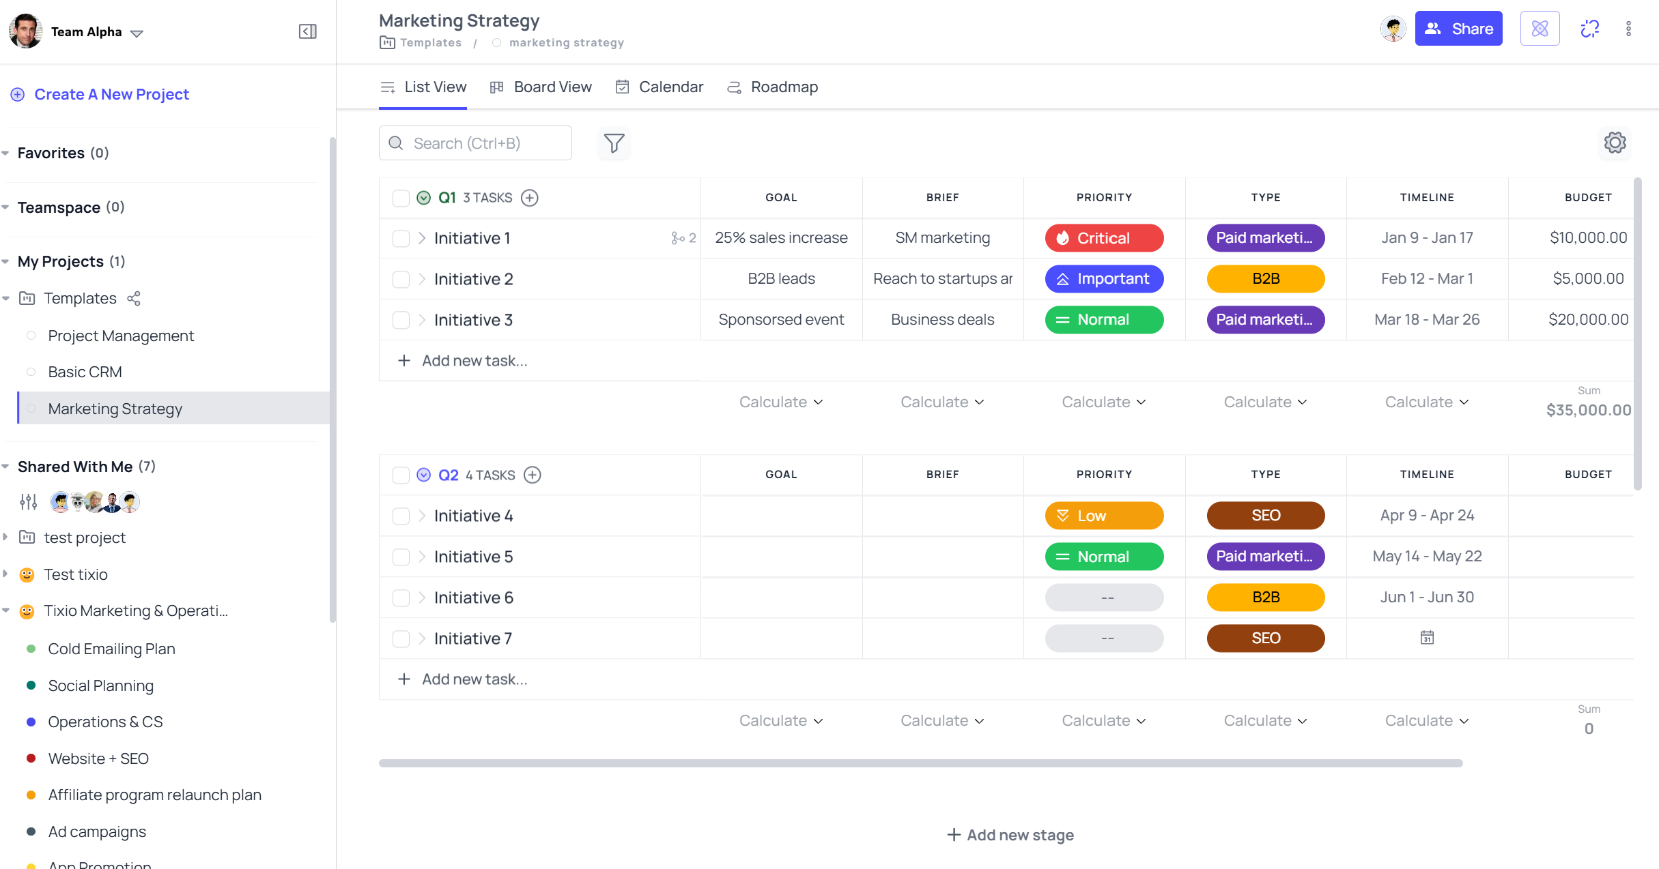This screenshot has height=869, width=1659.
Task: Click the shared members filter sliders icon
Action: (x=28, y=502)
